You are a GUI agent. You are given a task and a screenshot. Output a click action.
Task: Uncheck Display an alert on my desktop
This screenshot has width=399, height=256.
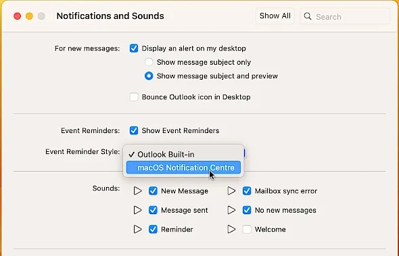point(134,49)
